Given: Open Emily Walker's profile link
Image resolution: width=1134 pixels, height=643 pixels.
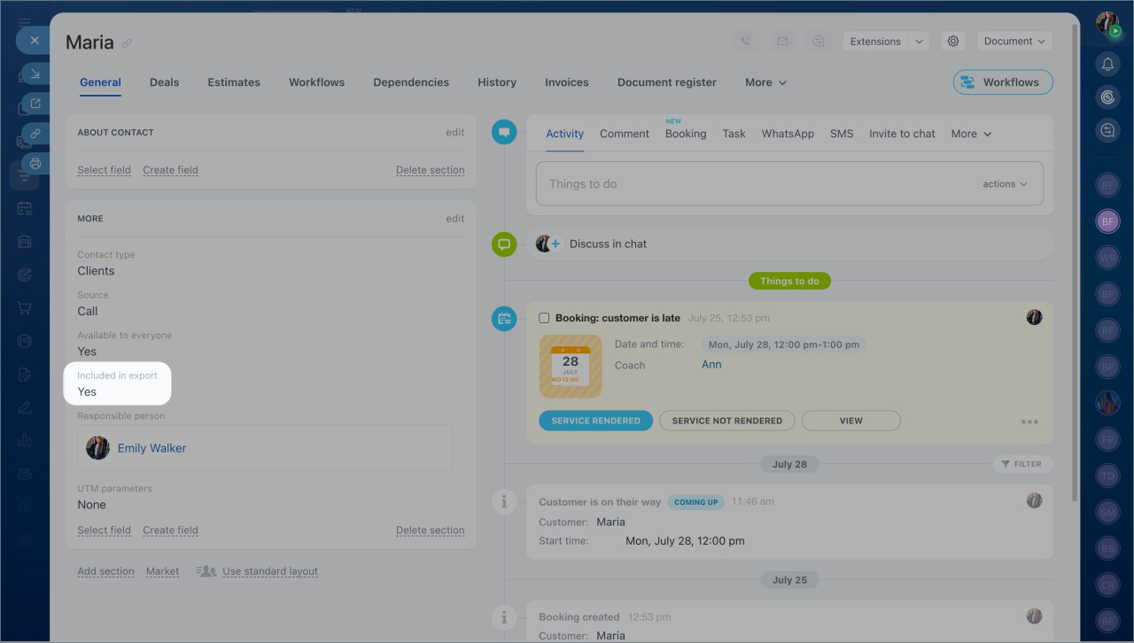Looking at the screenshot, I should (x=152, y=448).
